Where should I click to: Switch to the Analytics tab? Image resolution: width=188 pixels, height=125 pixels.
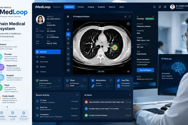102,7
